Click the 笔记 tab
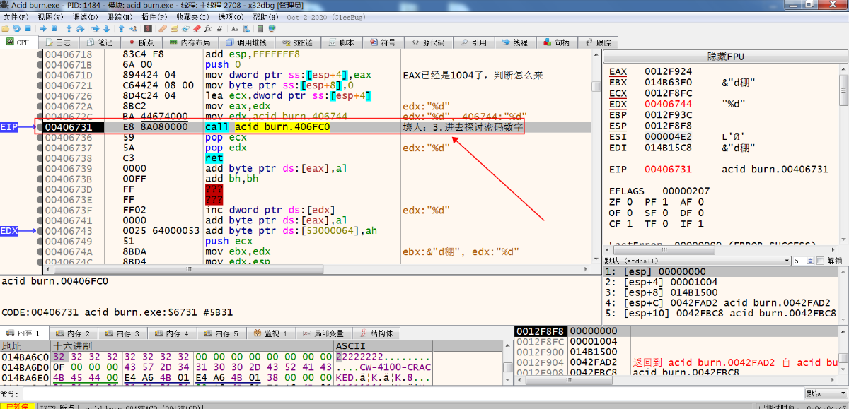 point(99,42)
